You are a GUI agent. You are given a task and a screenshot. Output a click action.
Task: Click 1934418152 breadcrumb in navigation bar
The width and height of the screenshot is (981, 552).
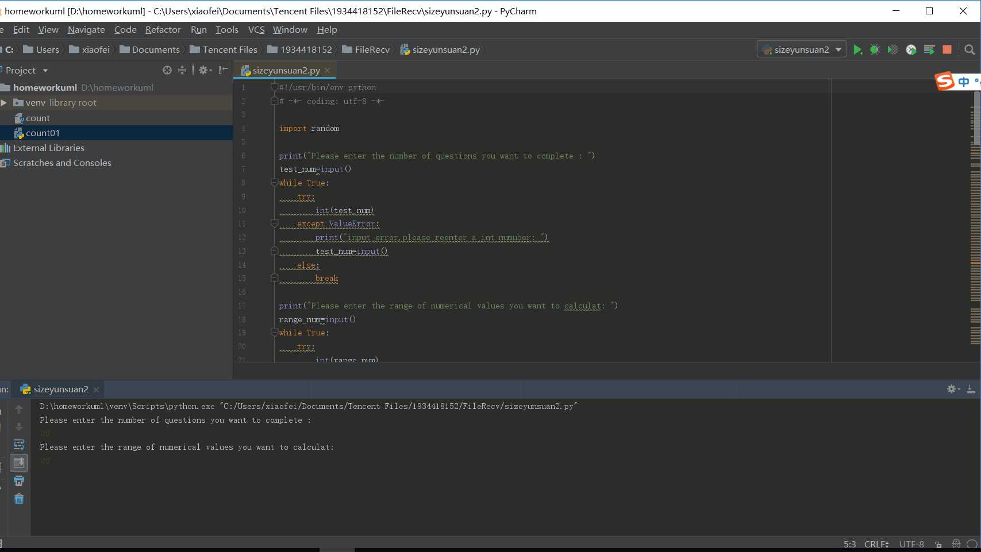(299, 50)
